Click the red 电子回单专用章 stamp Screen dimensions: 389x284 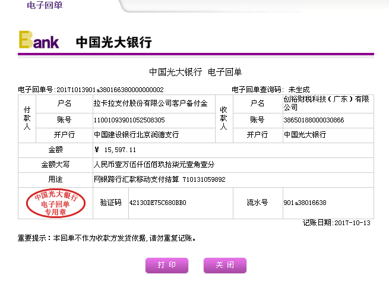click(56, 204)
